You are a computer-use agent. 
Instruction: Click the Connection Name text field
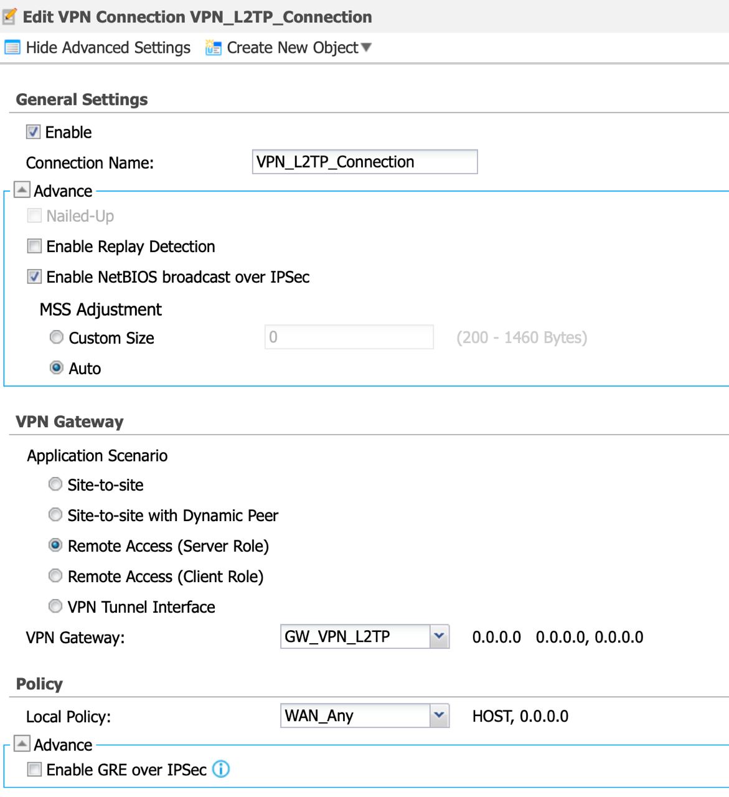pos(364,162)
